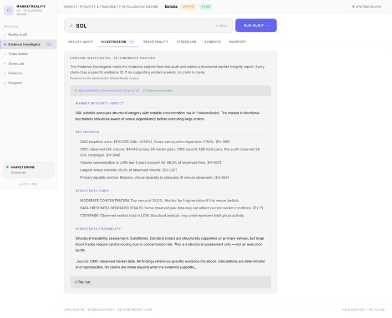The height and width of the screenshot is (318, 392).
Task: Click the Re-run button
Action: (82, 282)
